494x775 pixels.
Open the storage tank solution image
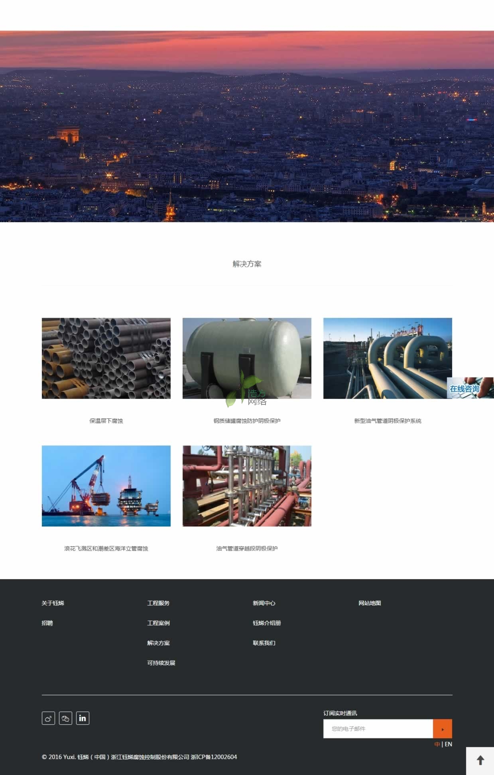pos(247,358)
